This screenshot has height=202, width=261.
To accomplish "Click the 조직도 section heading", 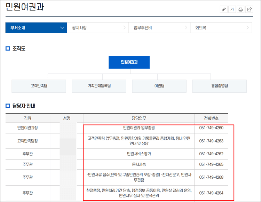I will point(19,49).
